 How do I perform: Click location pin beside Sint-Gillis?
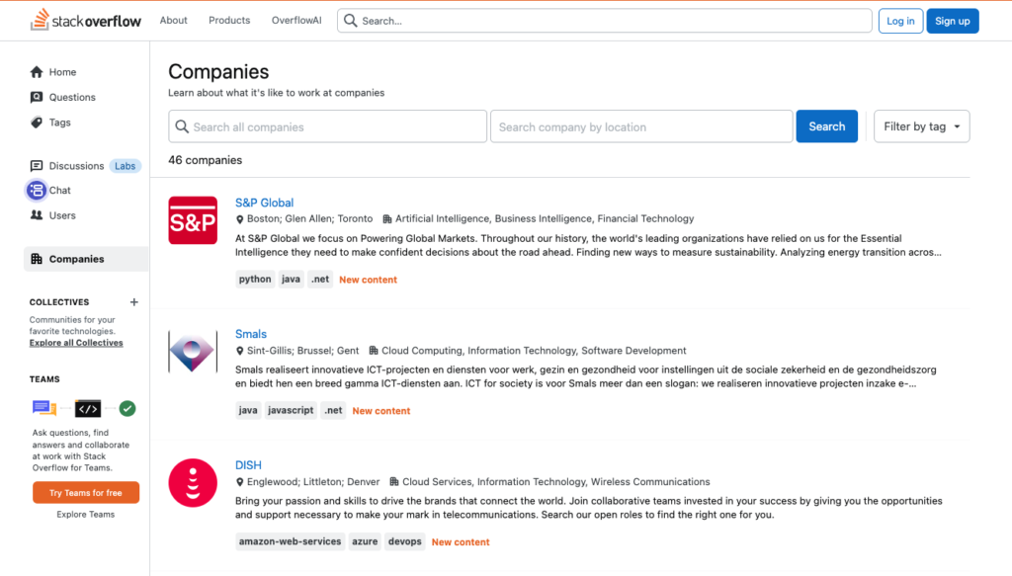[x=239, y=351]
